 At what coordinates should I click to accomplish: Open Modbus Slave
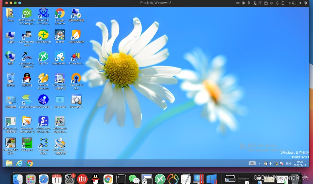(43, 146)
